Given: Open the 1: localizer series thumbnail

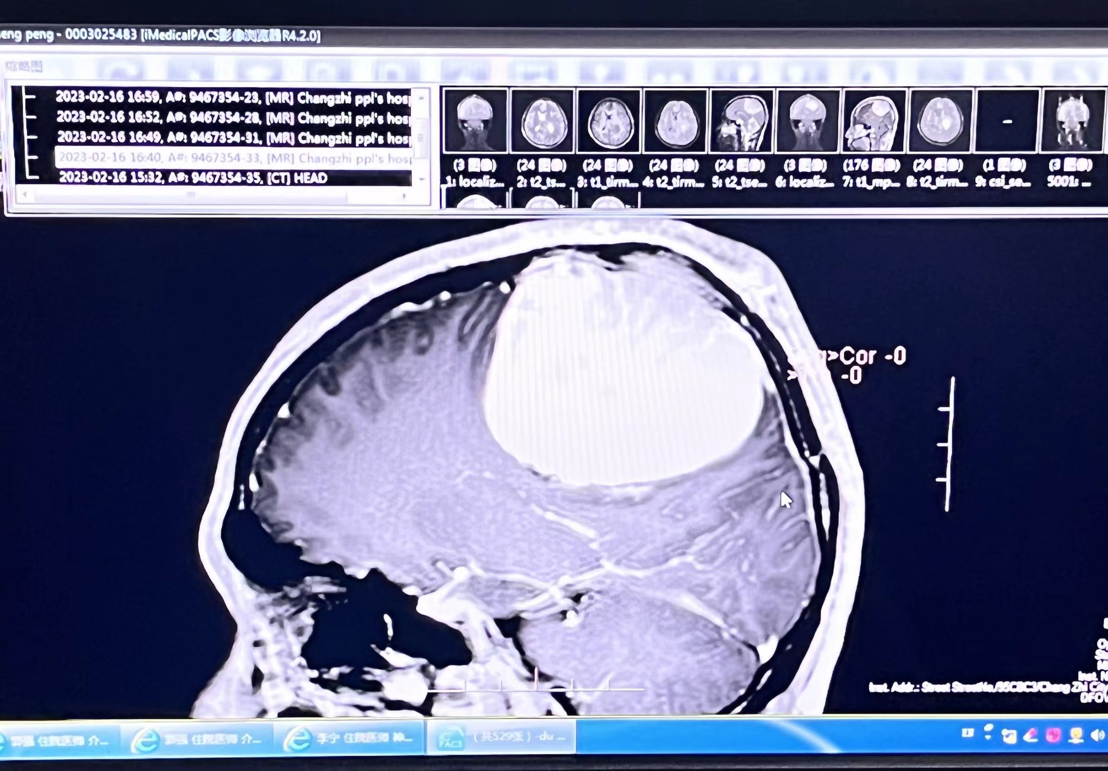Looking at the screenshot, I should 475,121.
